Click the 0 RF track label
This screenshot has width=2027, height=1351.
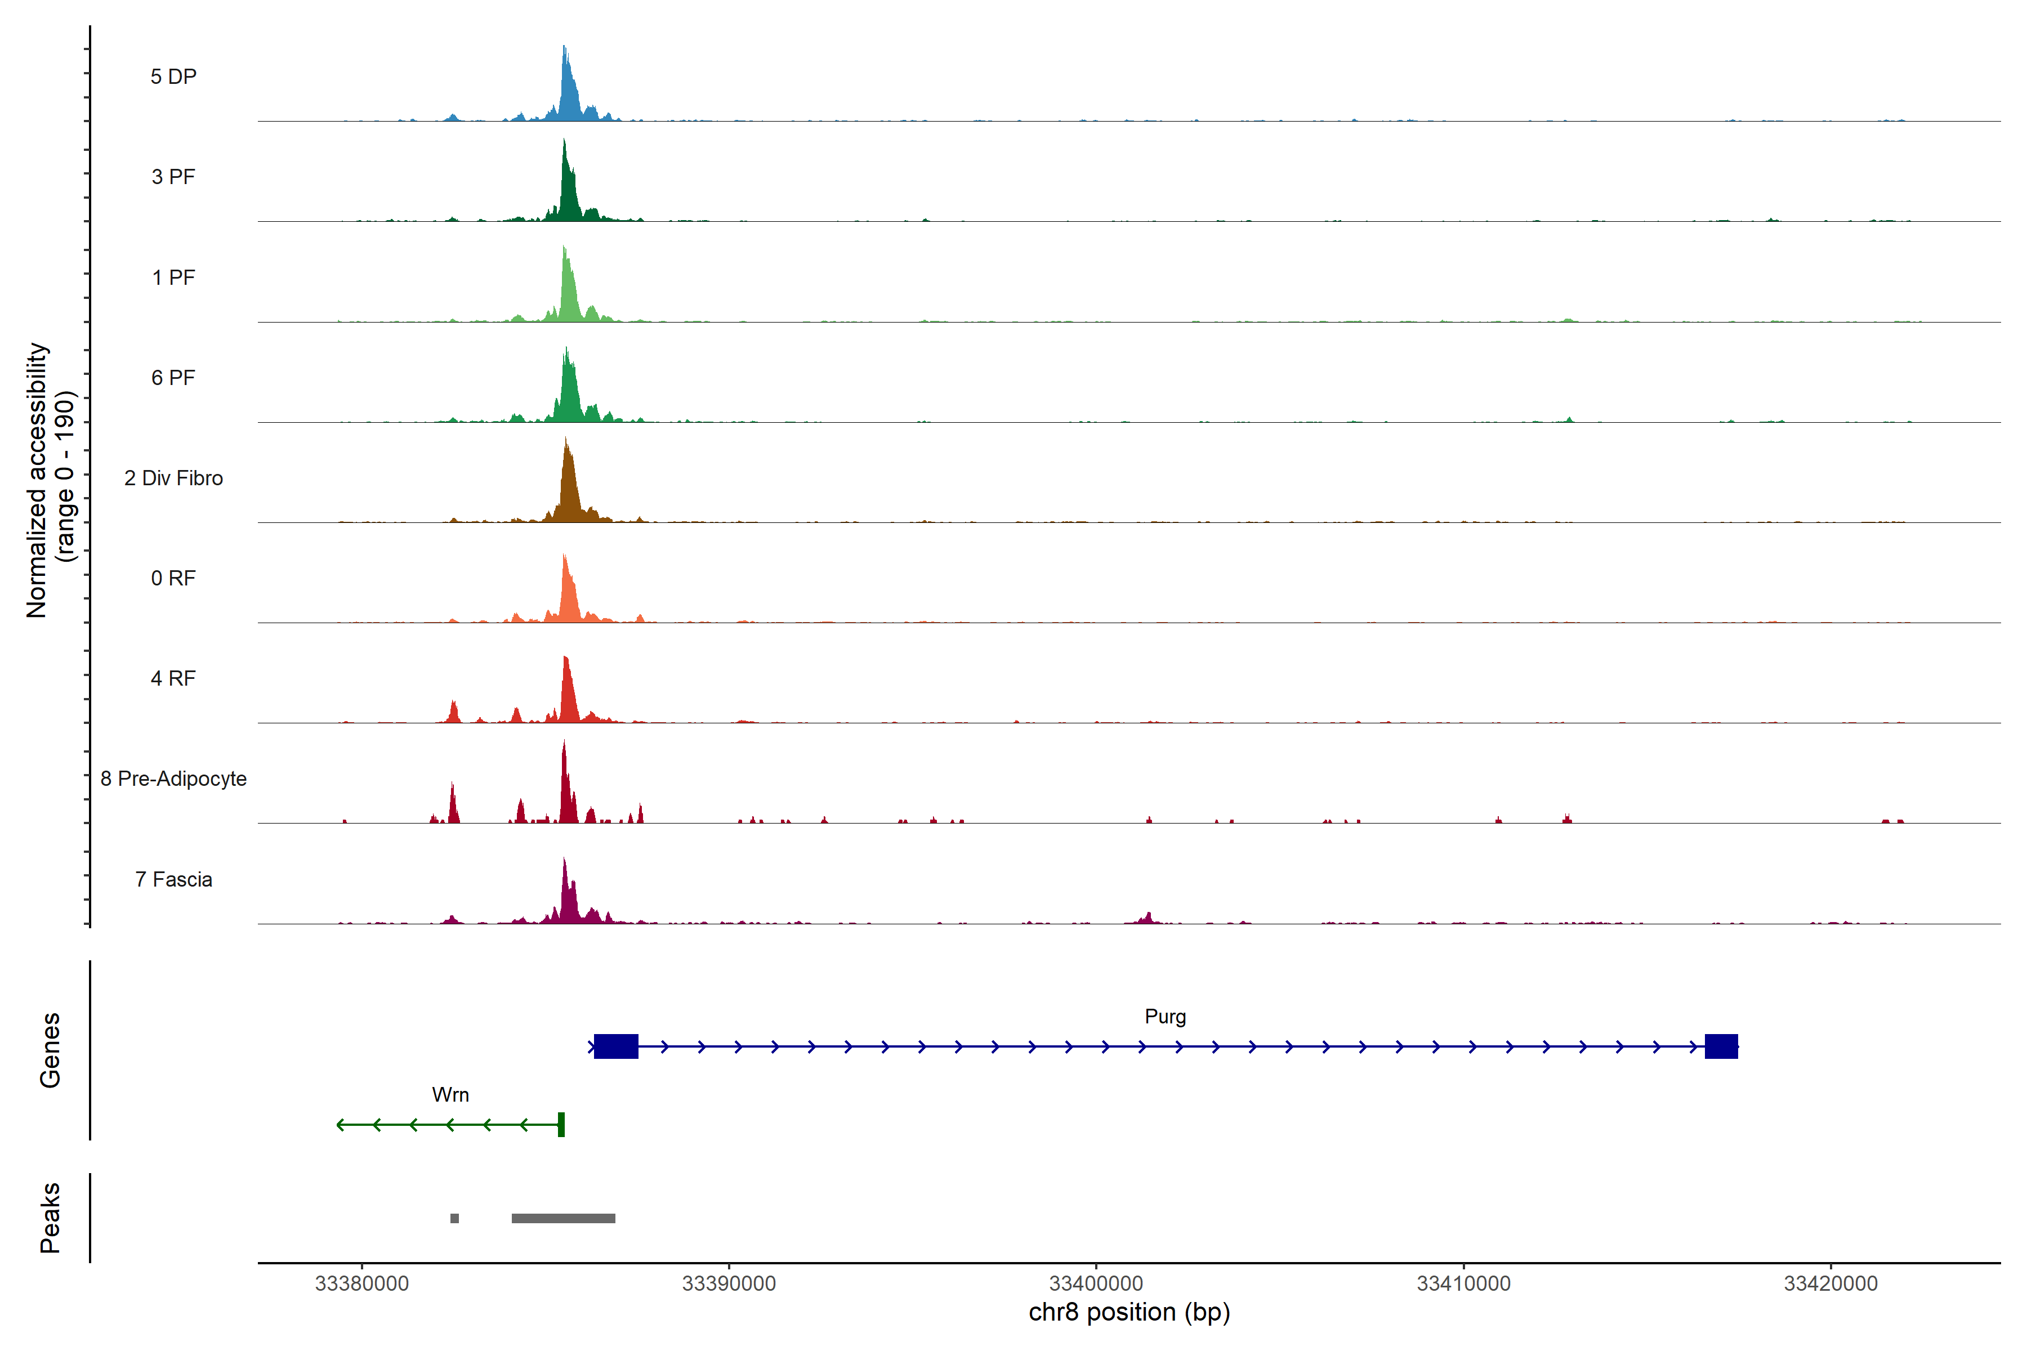point(173,578)
